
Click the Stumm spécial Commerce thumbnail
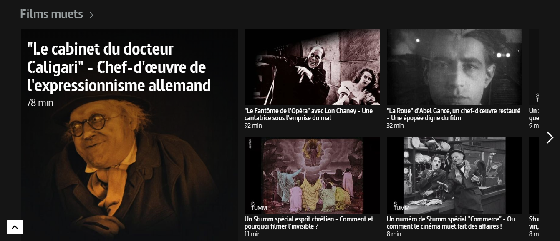[x=454, y=175]
